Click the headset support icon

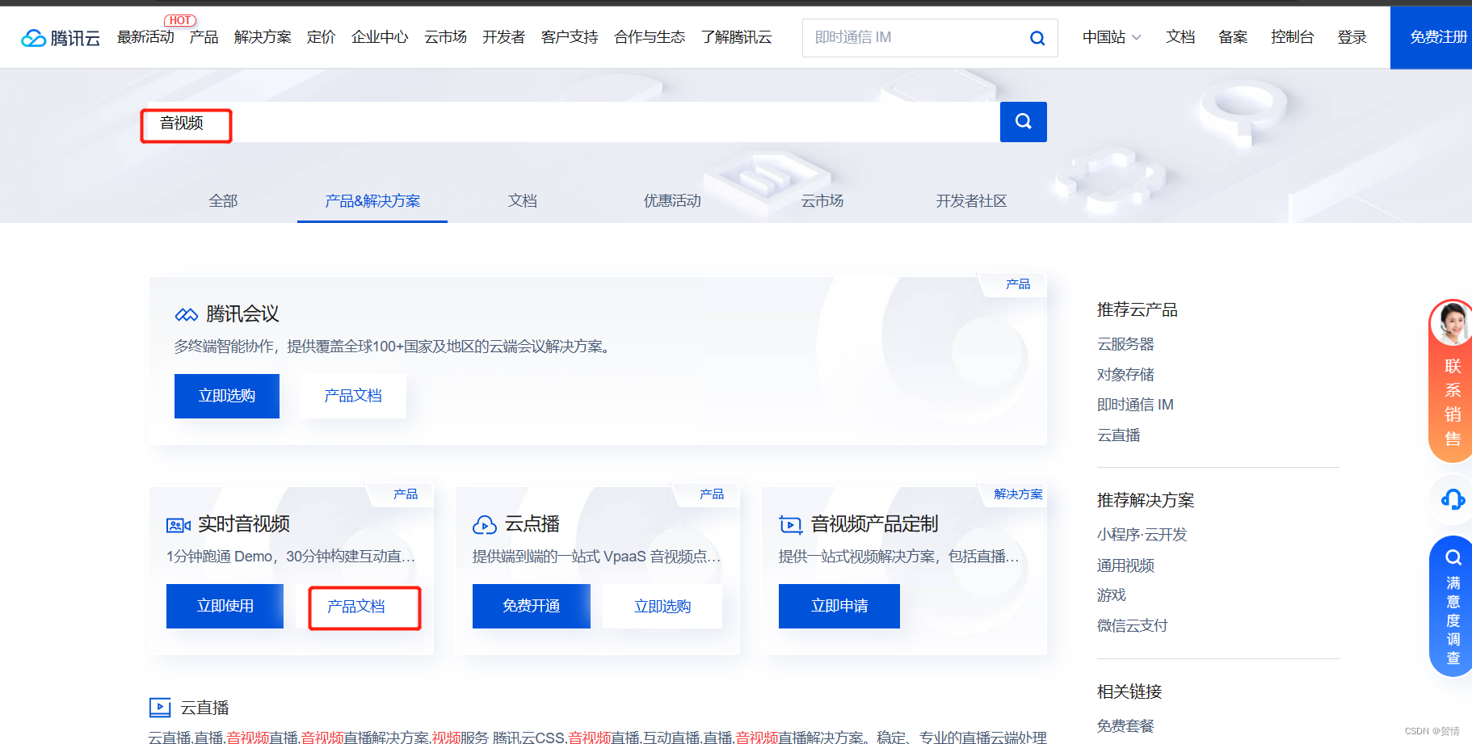(1453, 499)
